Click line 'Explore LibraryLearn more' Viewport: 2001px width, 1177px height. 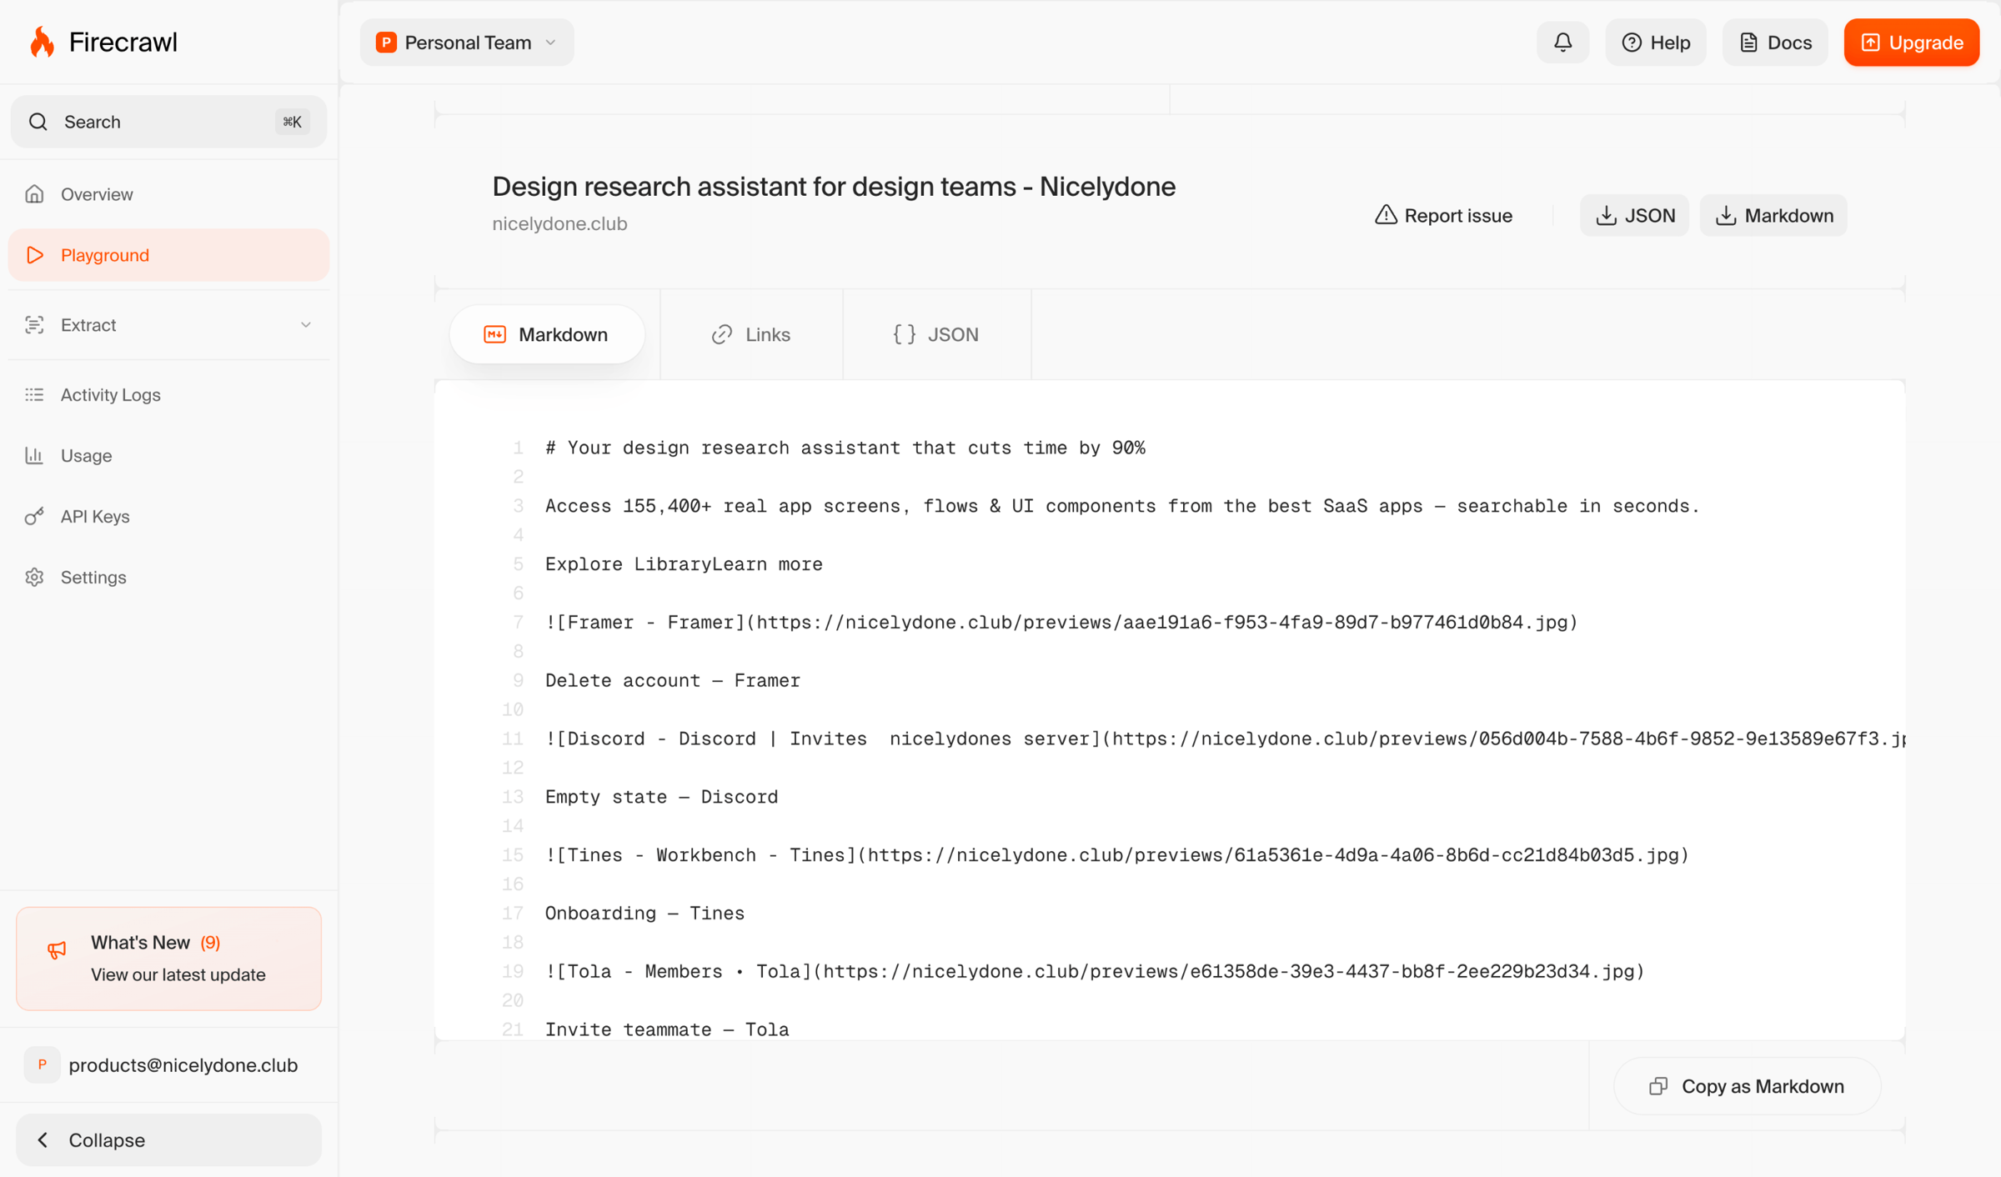click(x=684, y=564)
